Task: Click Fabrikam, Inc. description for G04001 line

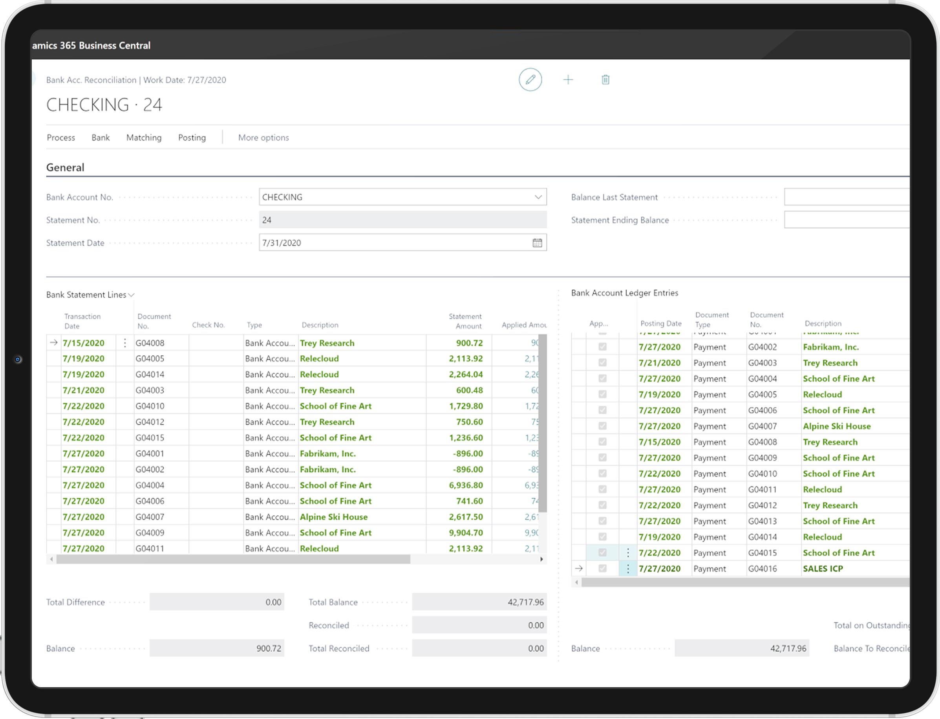Action: pyautogui.click(x=328, y=453)
